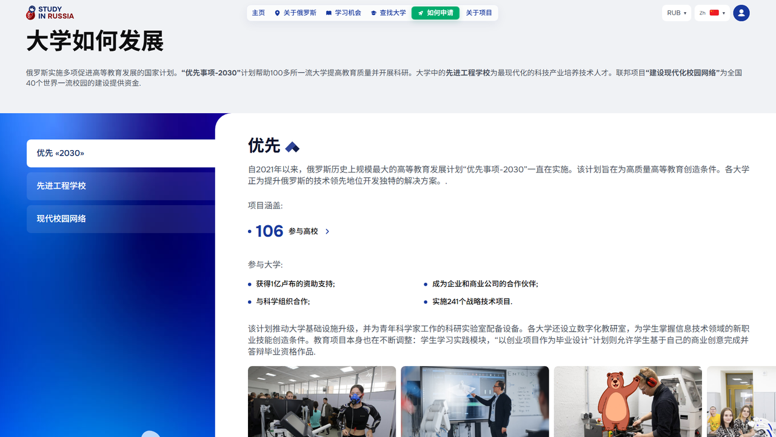Open the 关于项目 menu item

point(479,13)
